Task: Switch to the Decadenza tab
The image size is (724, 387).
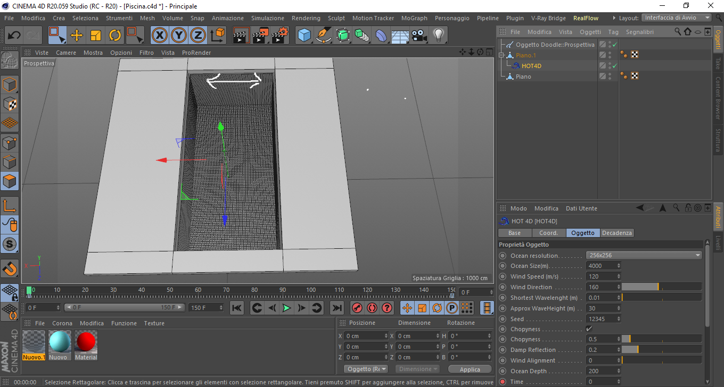Action: 617,233
